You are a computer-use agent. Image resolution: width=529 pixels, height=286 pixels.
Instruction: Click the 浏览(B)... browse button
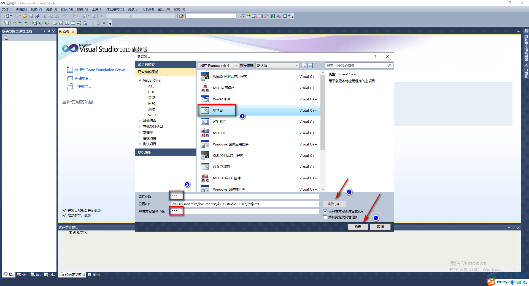click(334, 204)
